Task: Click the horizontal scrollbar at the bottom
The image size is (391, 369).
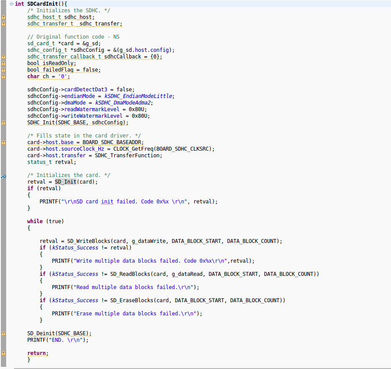Action: pos(195,366)
